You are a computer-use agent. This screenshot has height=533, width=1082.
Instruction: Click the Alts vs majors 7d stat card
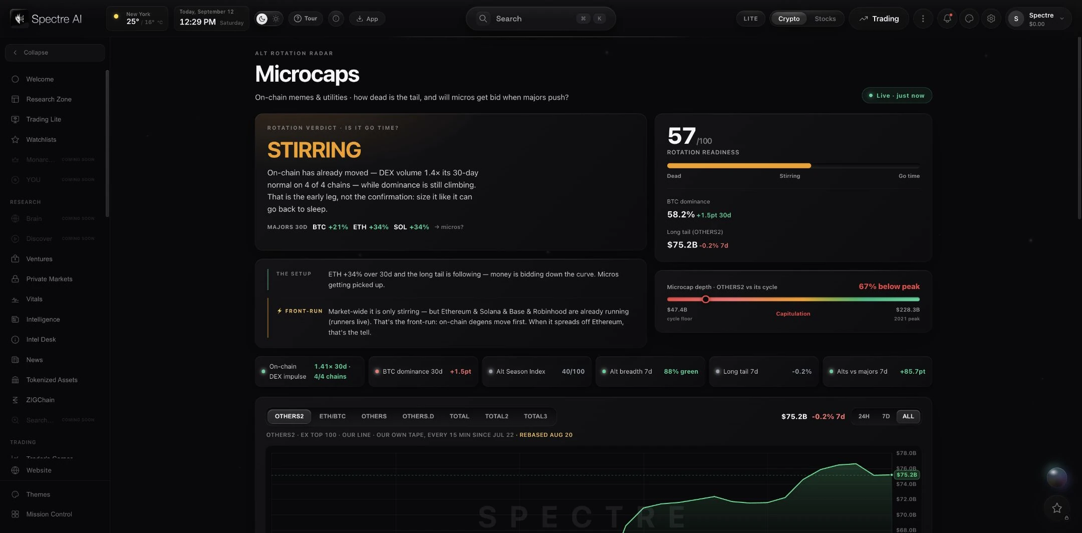[877, 372]
